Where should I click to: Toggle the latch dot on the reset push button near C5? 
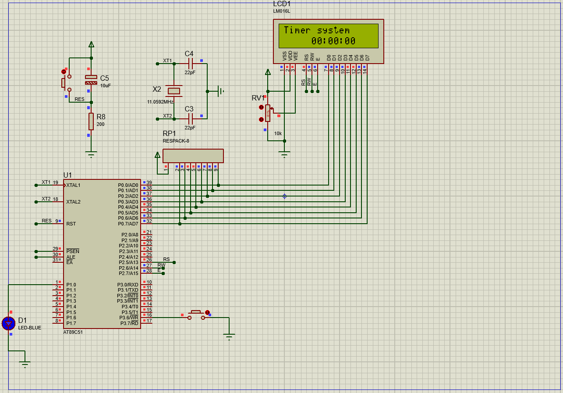(x=64, y=71)
